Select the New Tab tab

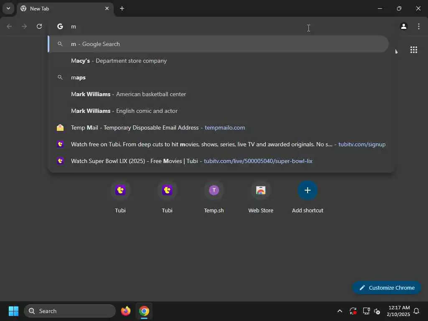pos(65,9)
